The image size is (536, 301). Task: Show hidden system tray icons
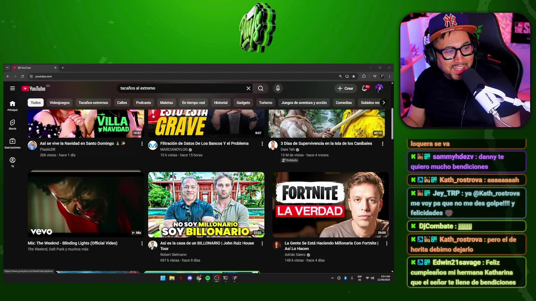(x=332, y=278)
